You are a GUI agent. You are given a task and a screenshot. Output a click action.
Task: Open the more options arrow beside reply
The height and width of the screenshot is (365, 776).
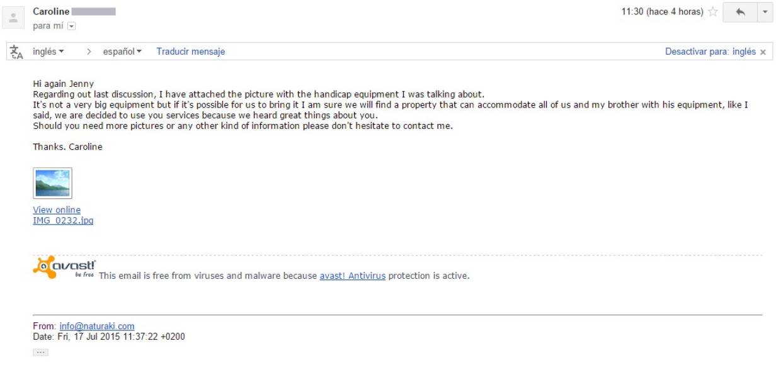coord(764,12)
